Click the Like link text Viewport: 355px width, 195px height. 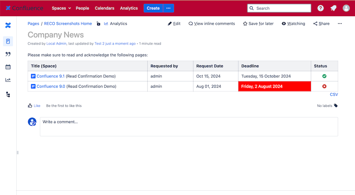click(x=37, y=106)
